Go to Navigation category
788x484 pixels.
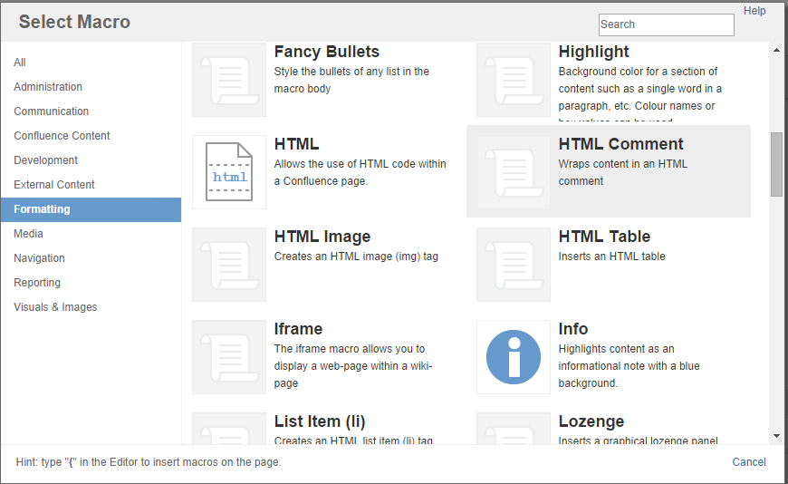[91, 258]
